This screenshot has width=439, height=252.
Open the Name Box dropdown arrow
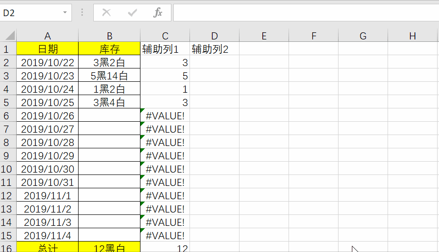pos(65,12)
